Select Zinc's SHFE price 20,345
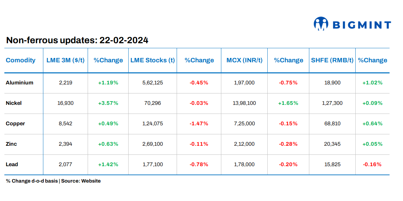Screen dimensions: 403x201 332,144
